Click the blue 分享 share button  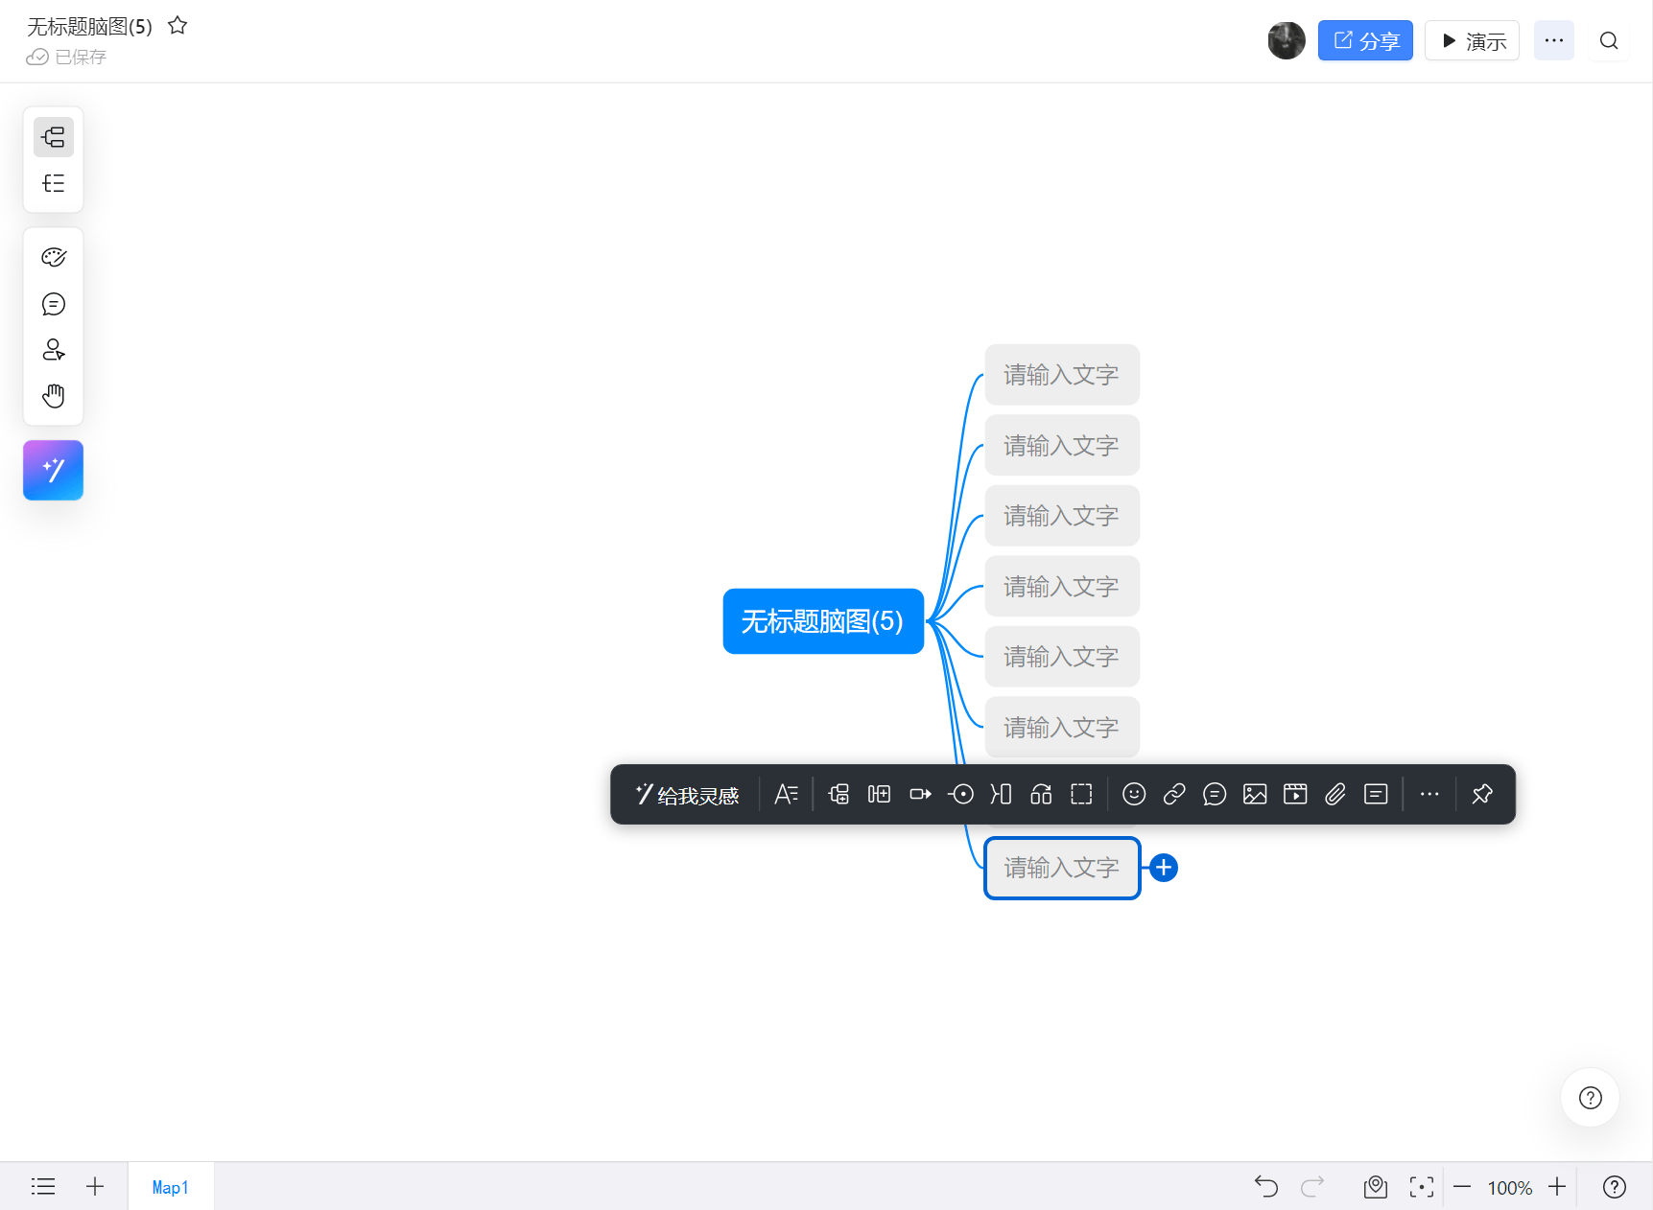[x=1364, y=40]
